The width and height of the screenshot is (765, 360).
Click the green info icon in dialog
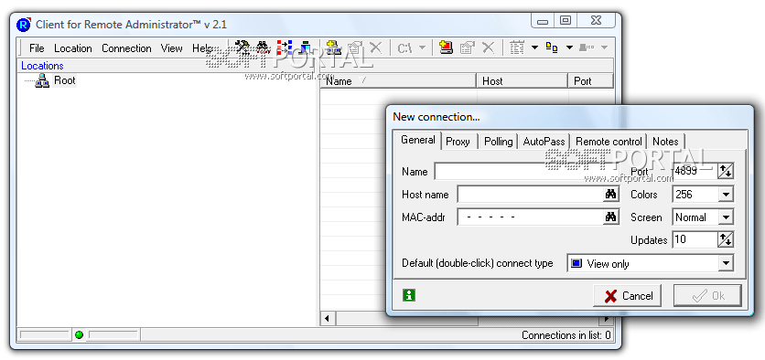409,295
